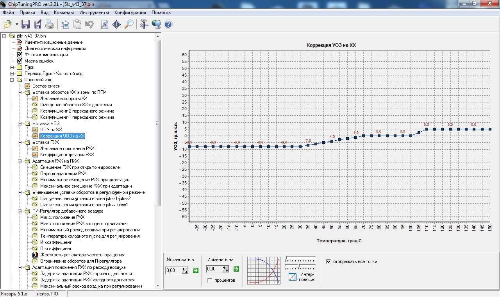
Task: Click the Undo arrow toolbar icon
Action: [x=89, y=25]
